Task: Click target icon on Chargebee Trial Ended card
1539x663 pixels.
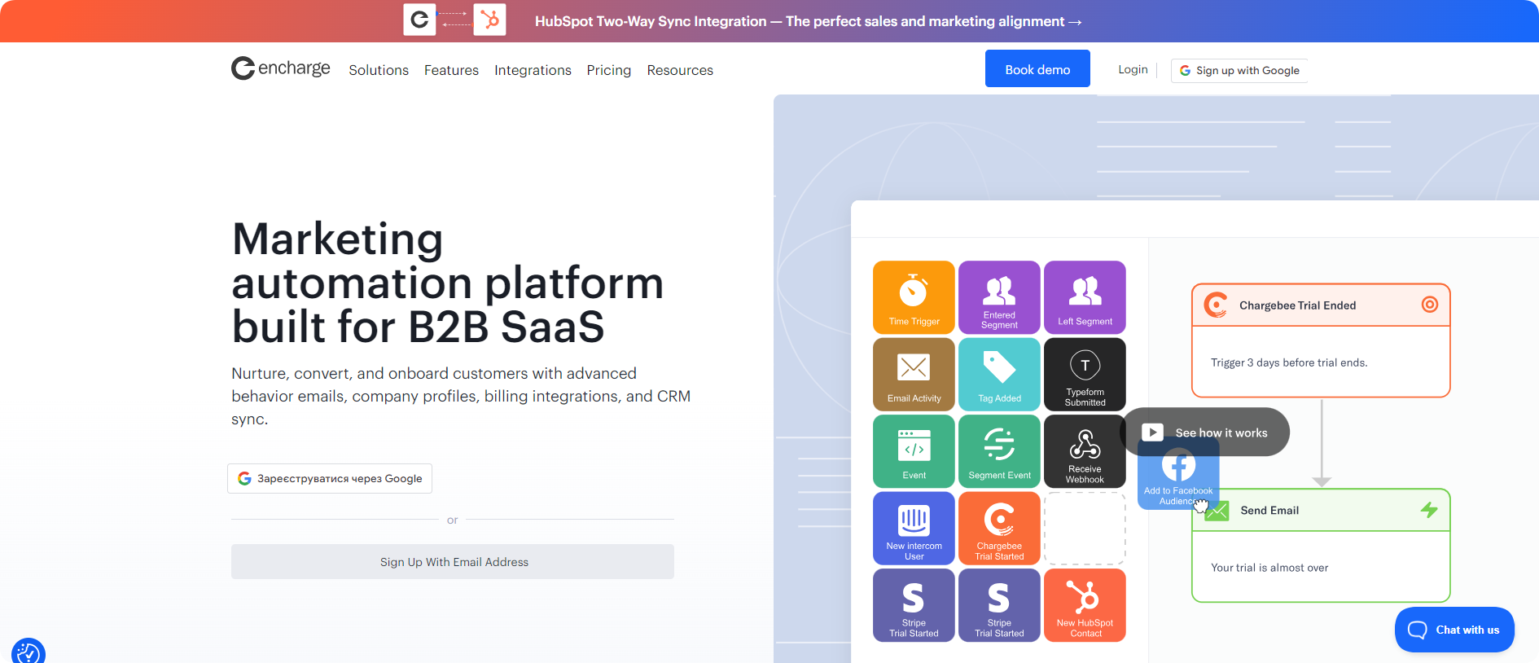Action: pyautogui.click(x=1429, y=305)
